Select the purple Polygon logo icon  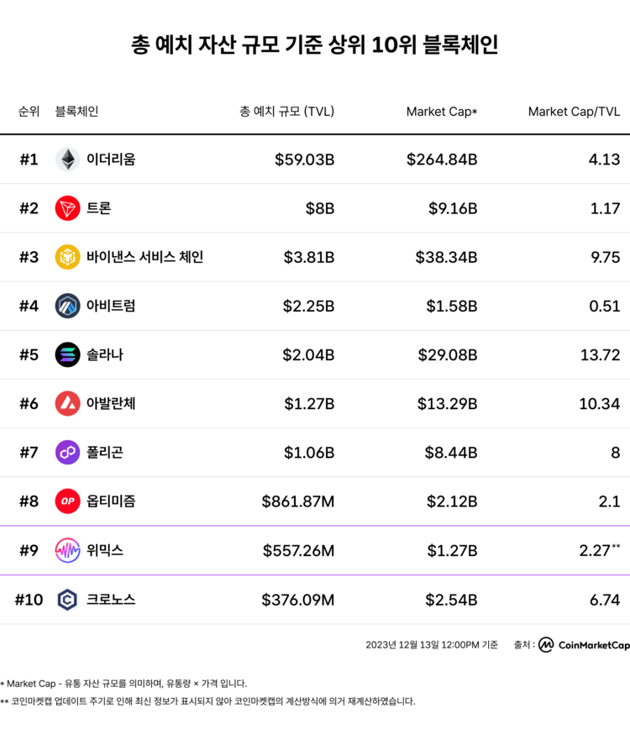pyautogui.click(x=67, y=452)
